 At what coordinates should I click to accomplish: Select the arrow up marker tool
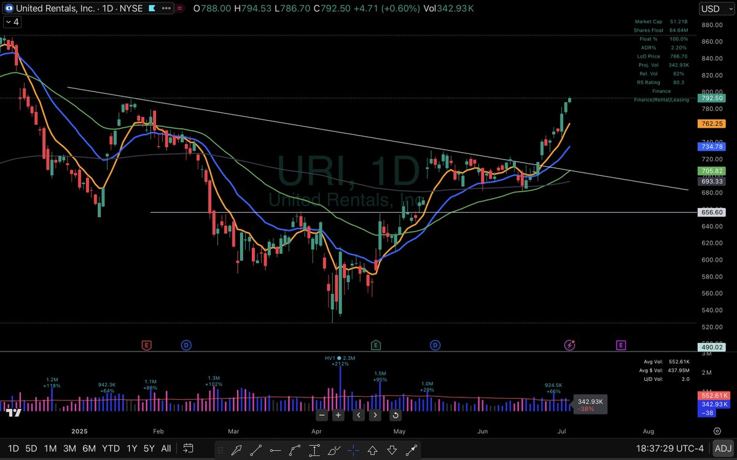click(x=372, y=450)
